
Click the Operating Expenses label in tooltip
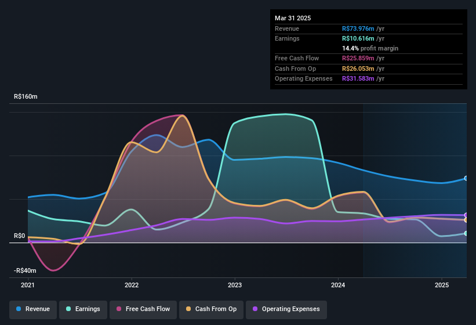[304, 79]
